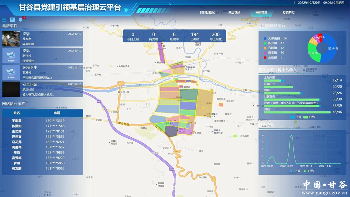Toggle 办结 series in the trend chart legend
The width and height of the screenshot is (350, 197).
click(x=308, y=171)
